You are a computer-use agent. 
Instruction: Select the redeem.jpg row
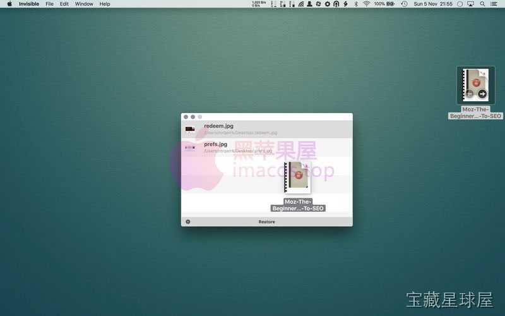pos(266,130)
